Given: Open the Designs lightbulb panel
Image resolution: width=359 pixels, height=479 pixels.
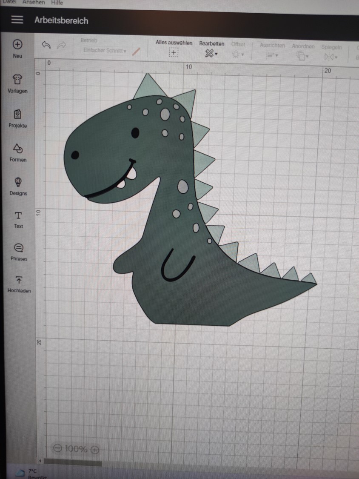Looking at the screenshot, I should click(18, 182).
